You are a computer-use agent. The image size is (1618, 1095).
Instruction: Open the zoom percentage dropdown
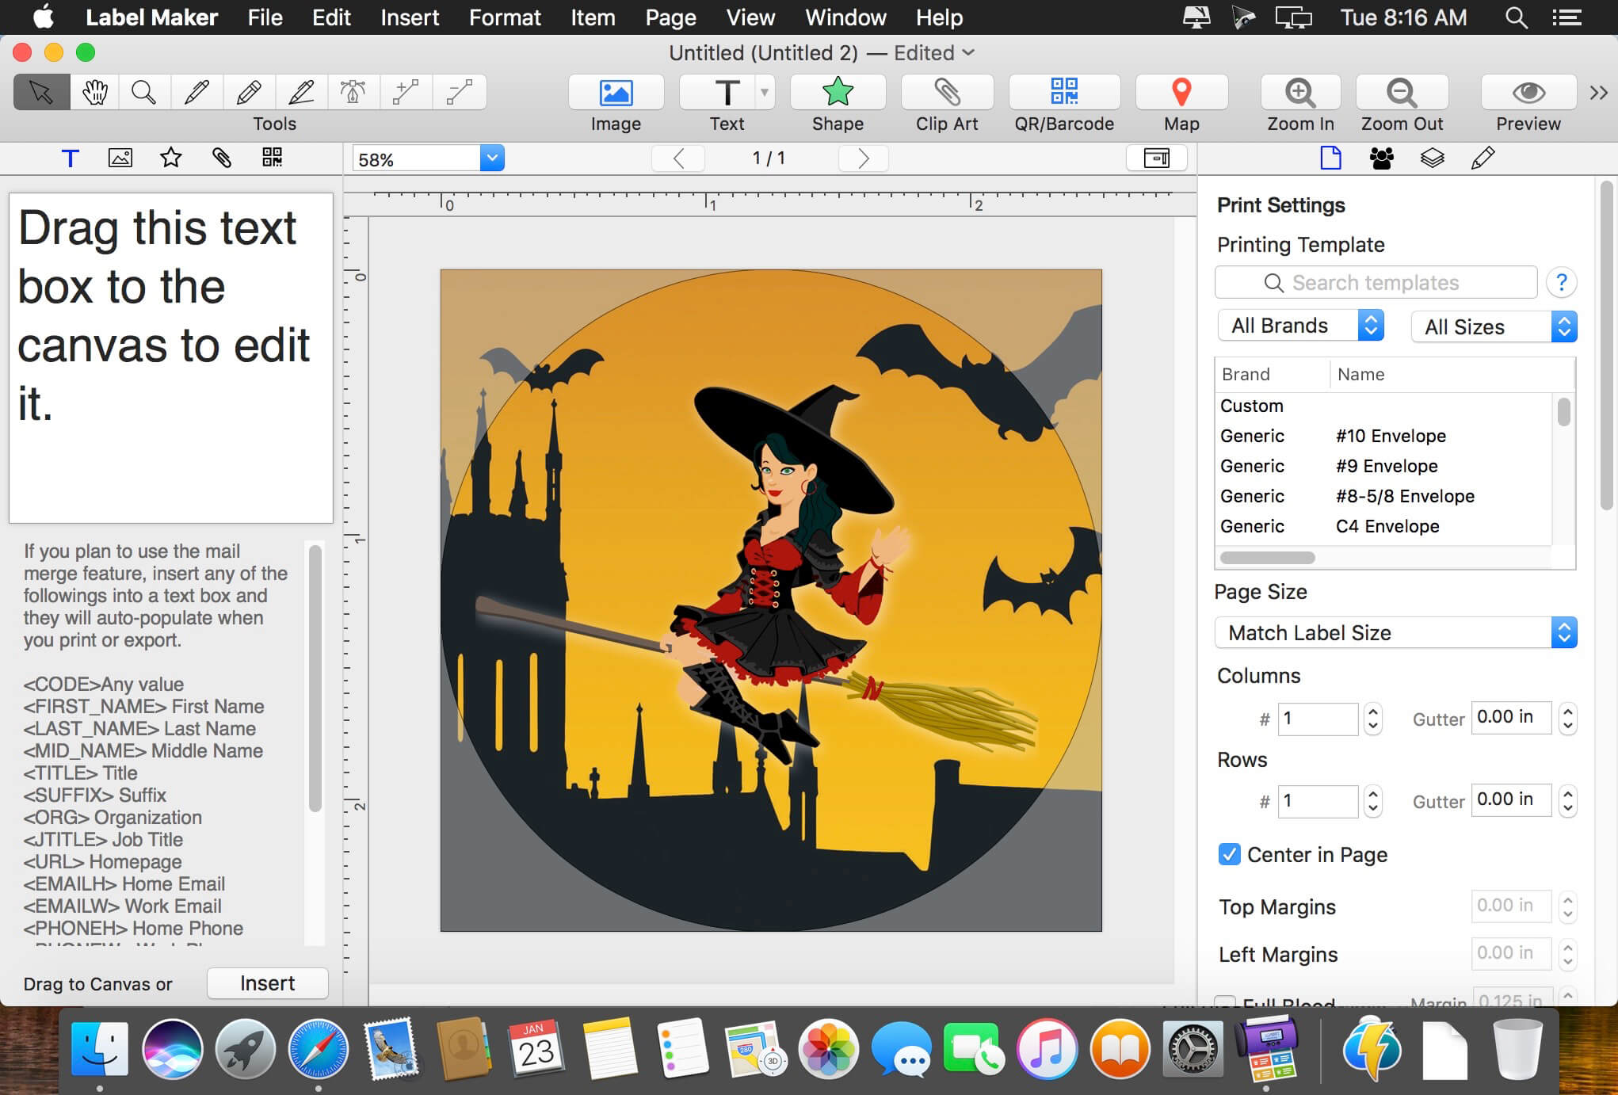[492, 158]
